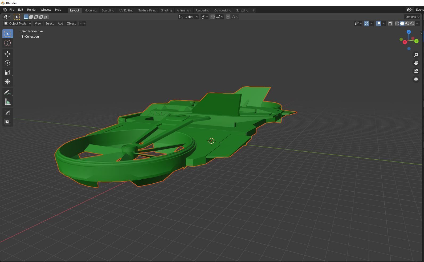Toggle X-ray display mode

390,24
